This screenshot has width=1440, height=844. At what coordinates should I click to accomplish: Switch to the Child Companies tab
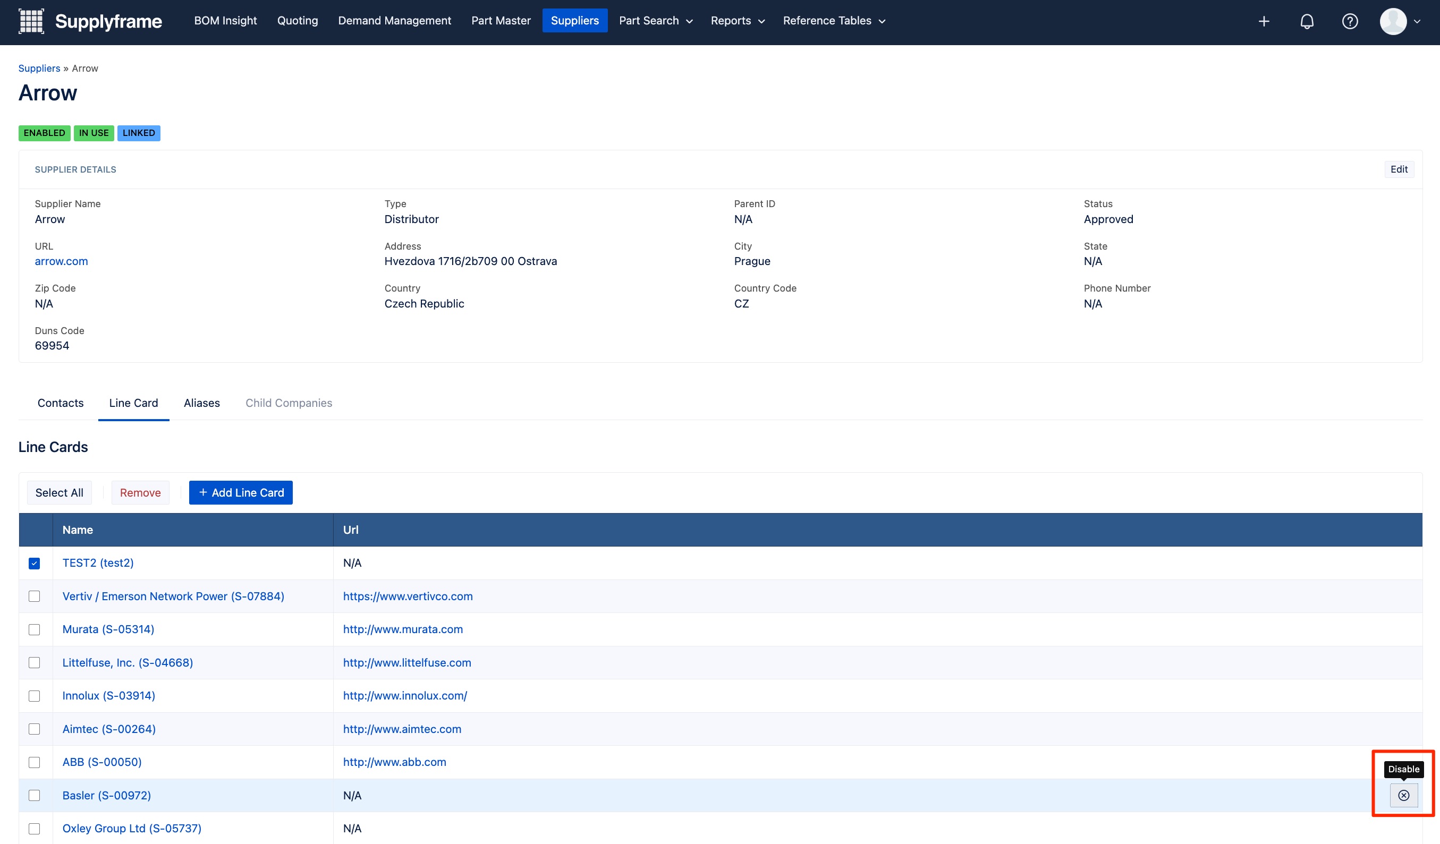[x=289, y=403]
